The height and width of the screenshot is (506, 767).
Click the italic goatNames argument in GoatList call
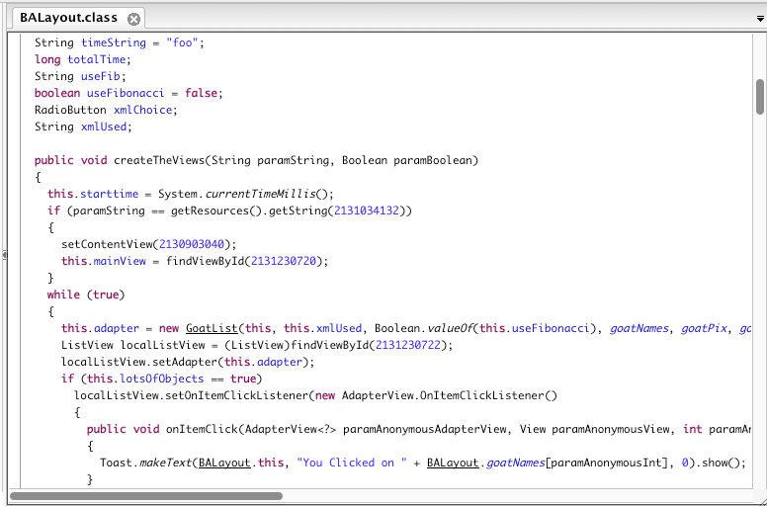(639, 328)
